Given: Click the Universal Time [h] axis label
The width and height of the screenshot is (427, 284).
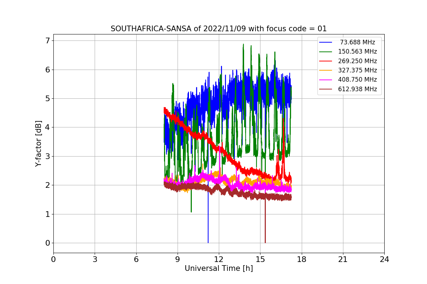Looking at the screenshot, I should 219,268.
